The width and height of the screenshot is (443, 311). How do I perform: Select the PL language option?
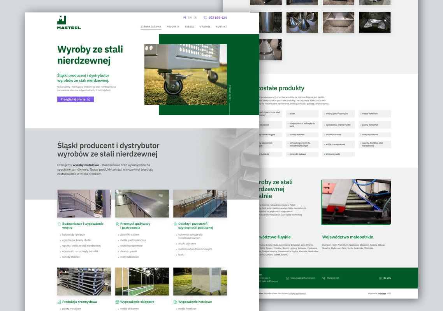(185, 17)
